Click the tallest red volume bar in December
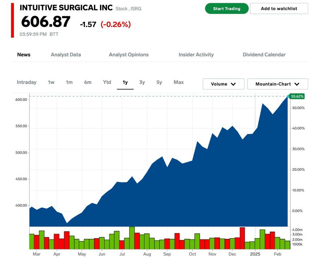 [242, 238]
